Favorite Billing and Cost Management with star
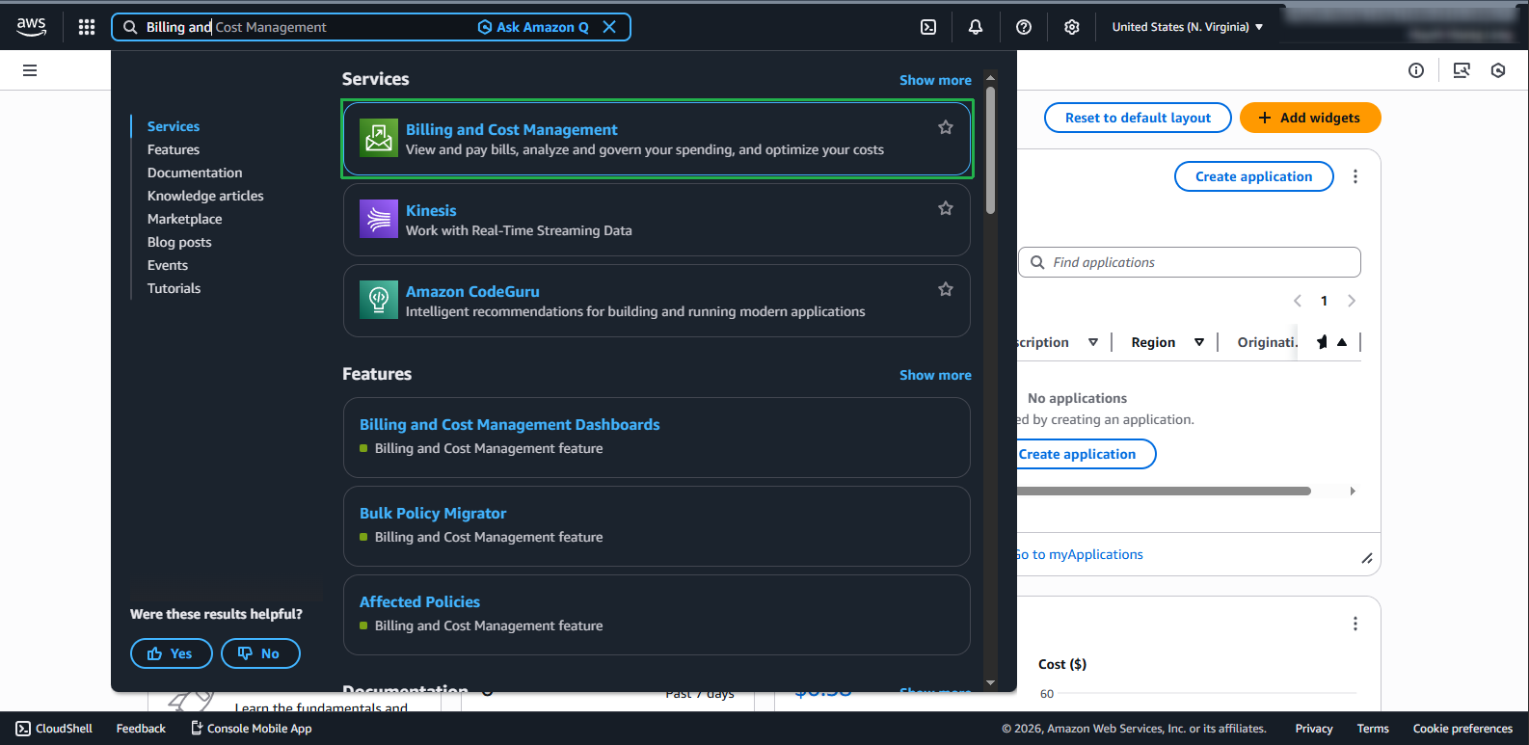The image size is (1529, 745). click(946, 127)
